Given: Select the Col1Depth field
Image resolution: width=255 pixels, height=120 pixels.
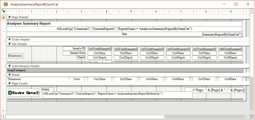Looking at the screenshot, I should pyautogui.click(x=100, y=57).
